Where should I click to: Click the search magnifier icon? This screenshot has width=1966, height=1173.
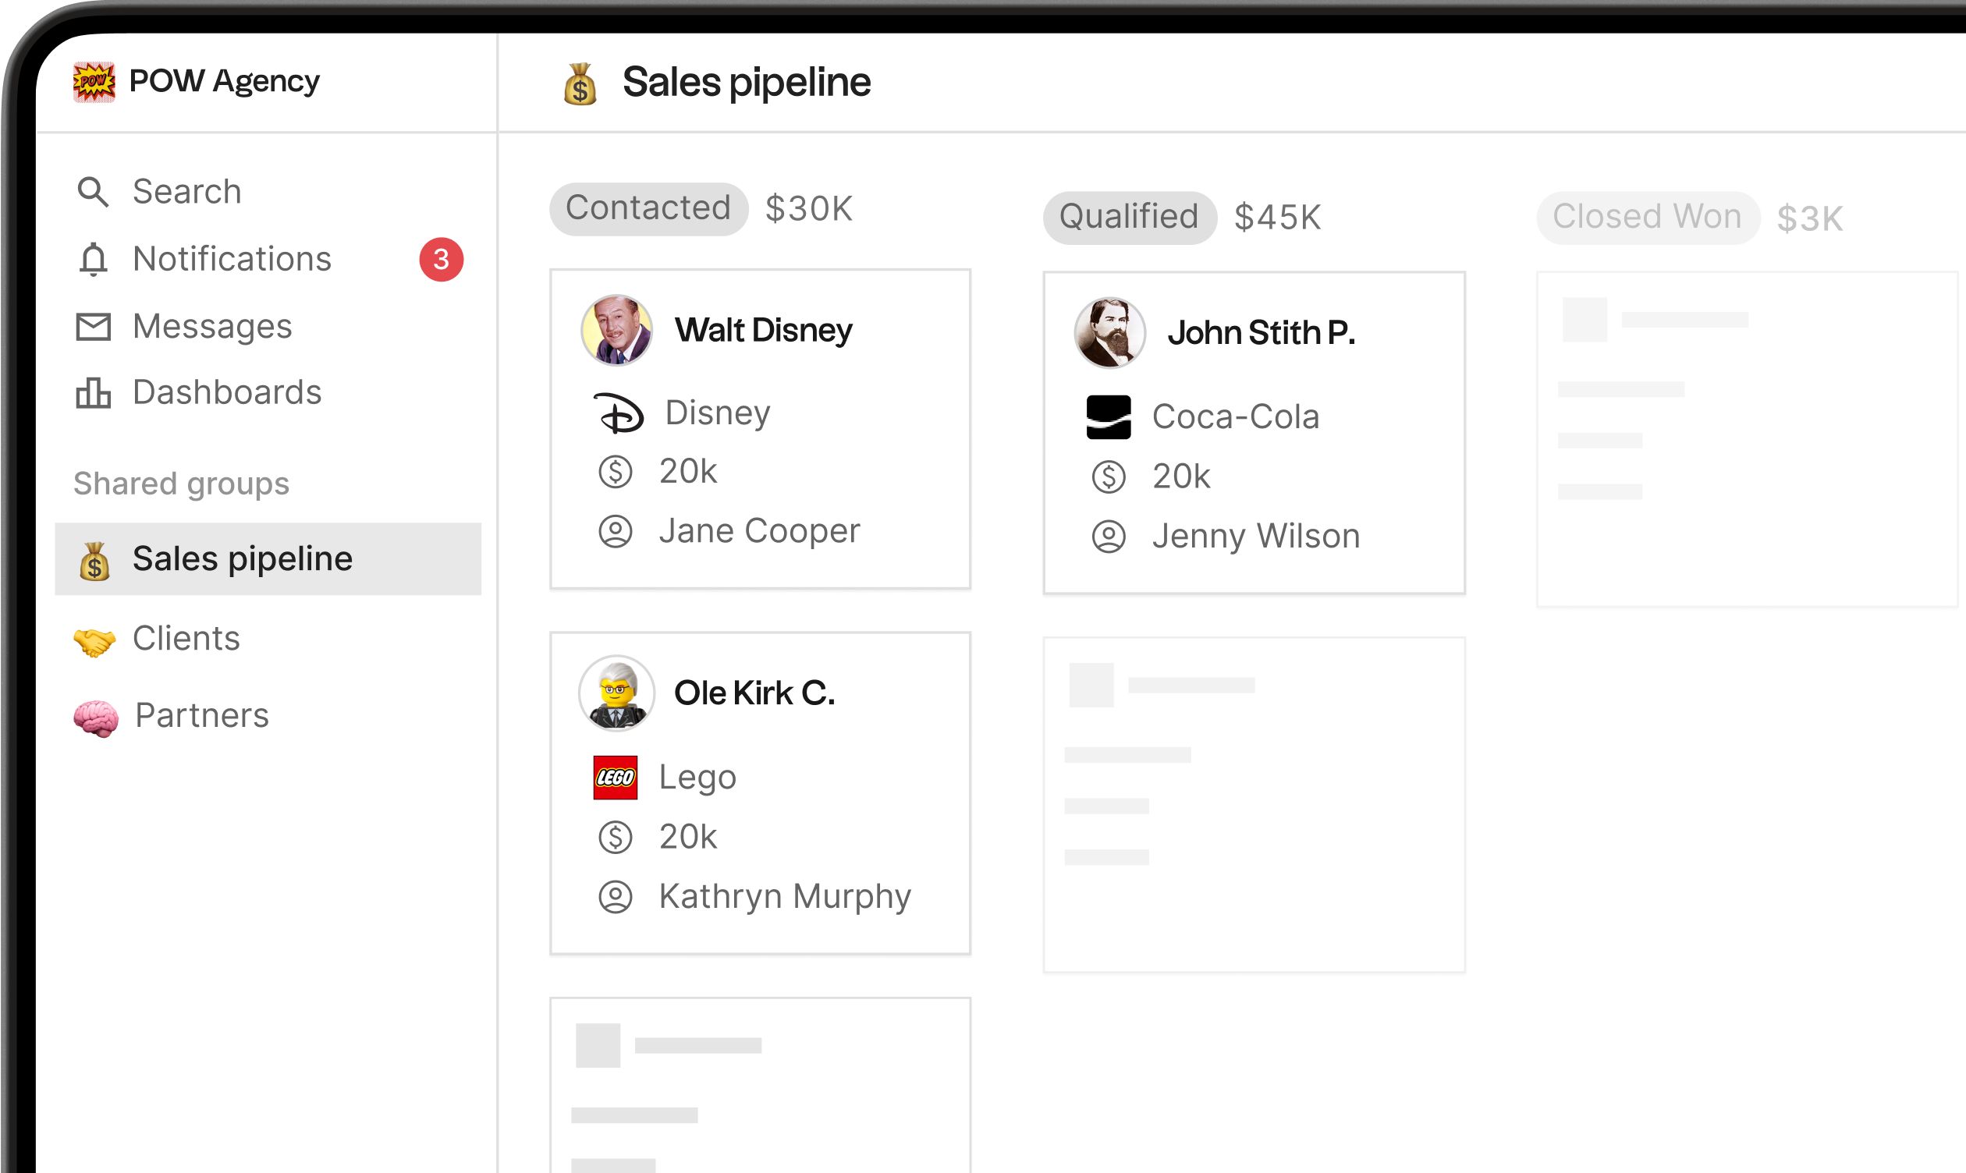(93, 192)
